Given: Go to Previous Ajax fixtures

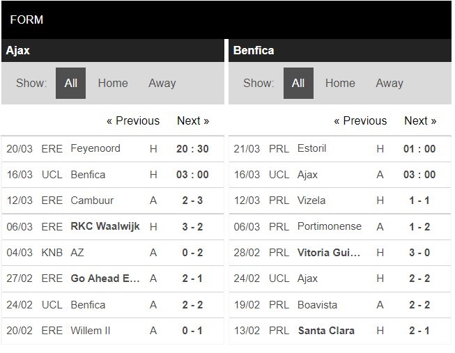Looking at the screenshot, I should point(133,120).
